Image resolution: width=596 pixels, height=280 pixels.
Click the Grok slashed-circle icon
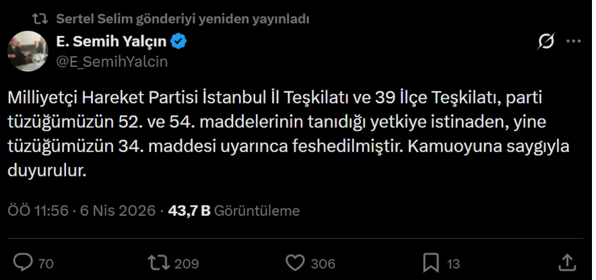tap(546, 42)
